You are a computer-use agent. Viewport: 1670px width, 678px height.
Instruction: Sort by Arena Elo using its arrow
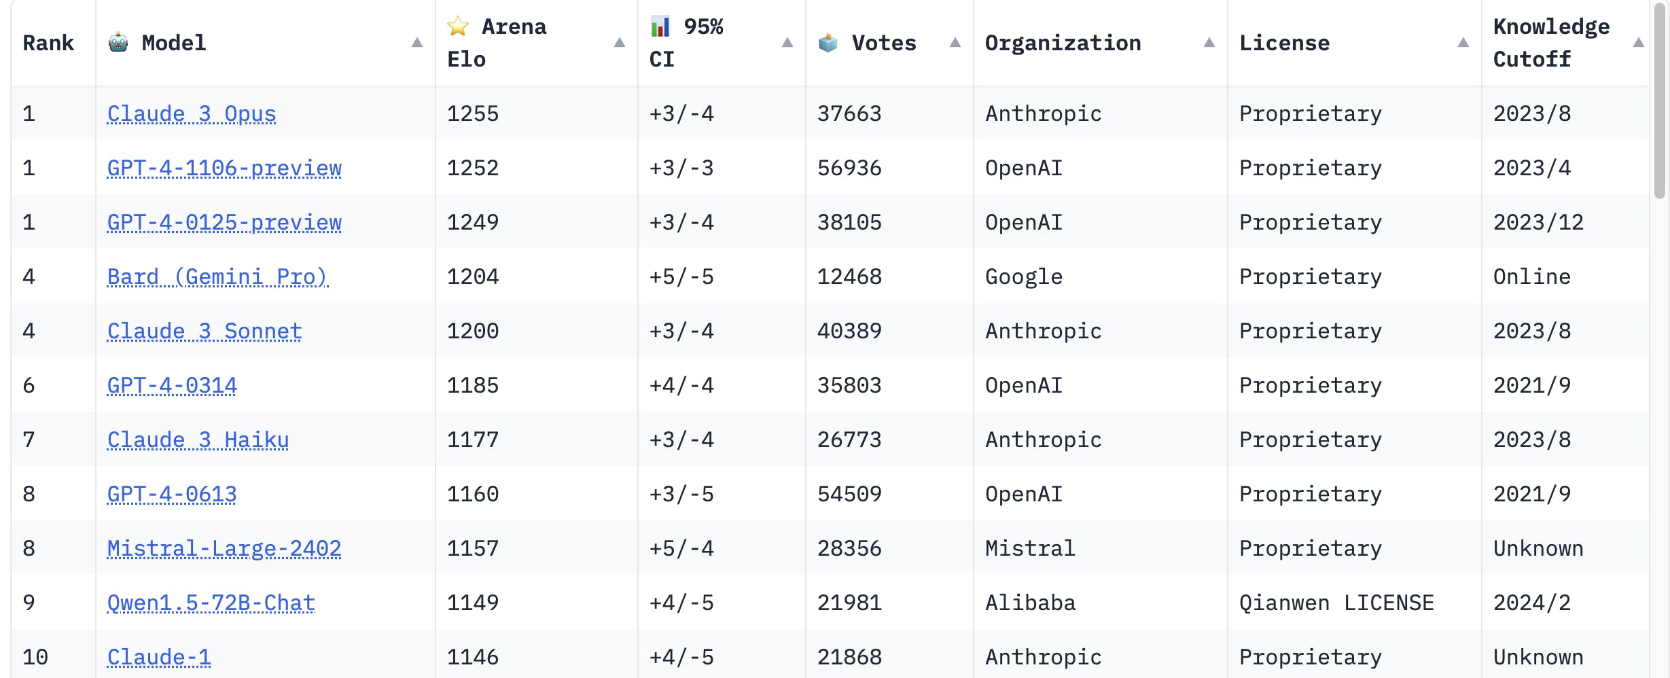[619, 43]
